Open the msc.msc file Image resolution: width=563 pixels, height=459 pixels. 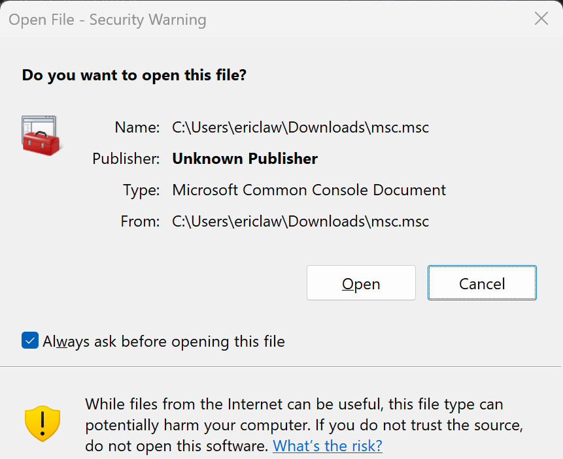(x=361, y=283)
